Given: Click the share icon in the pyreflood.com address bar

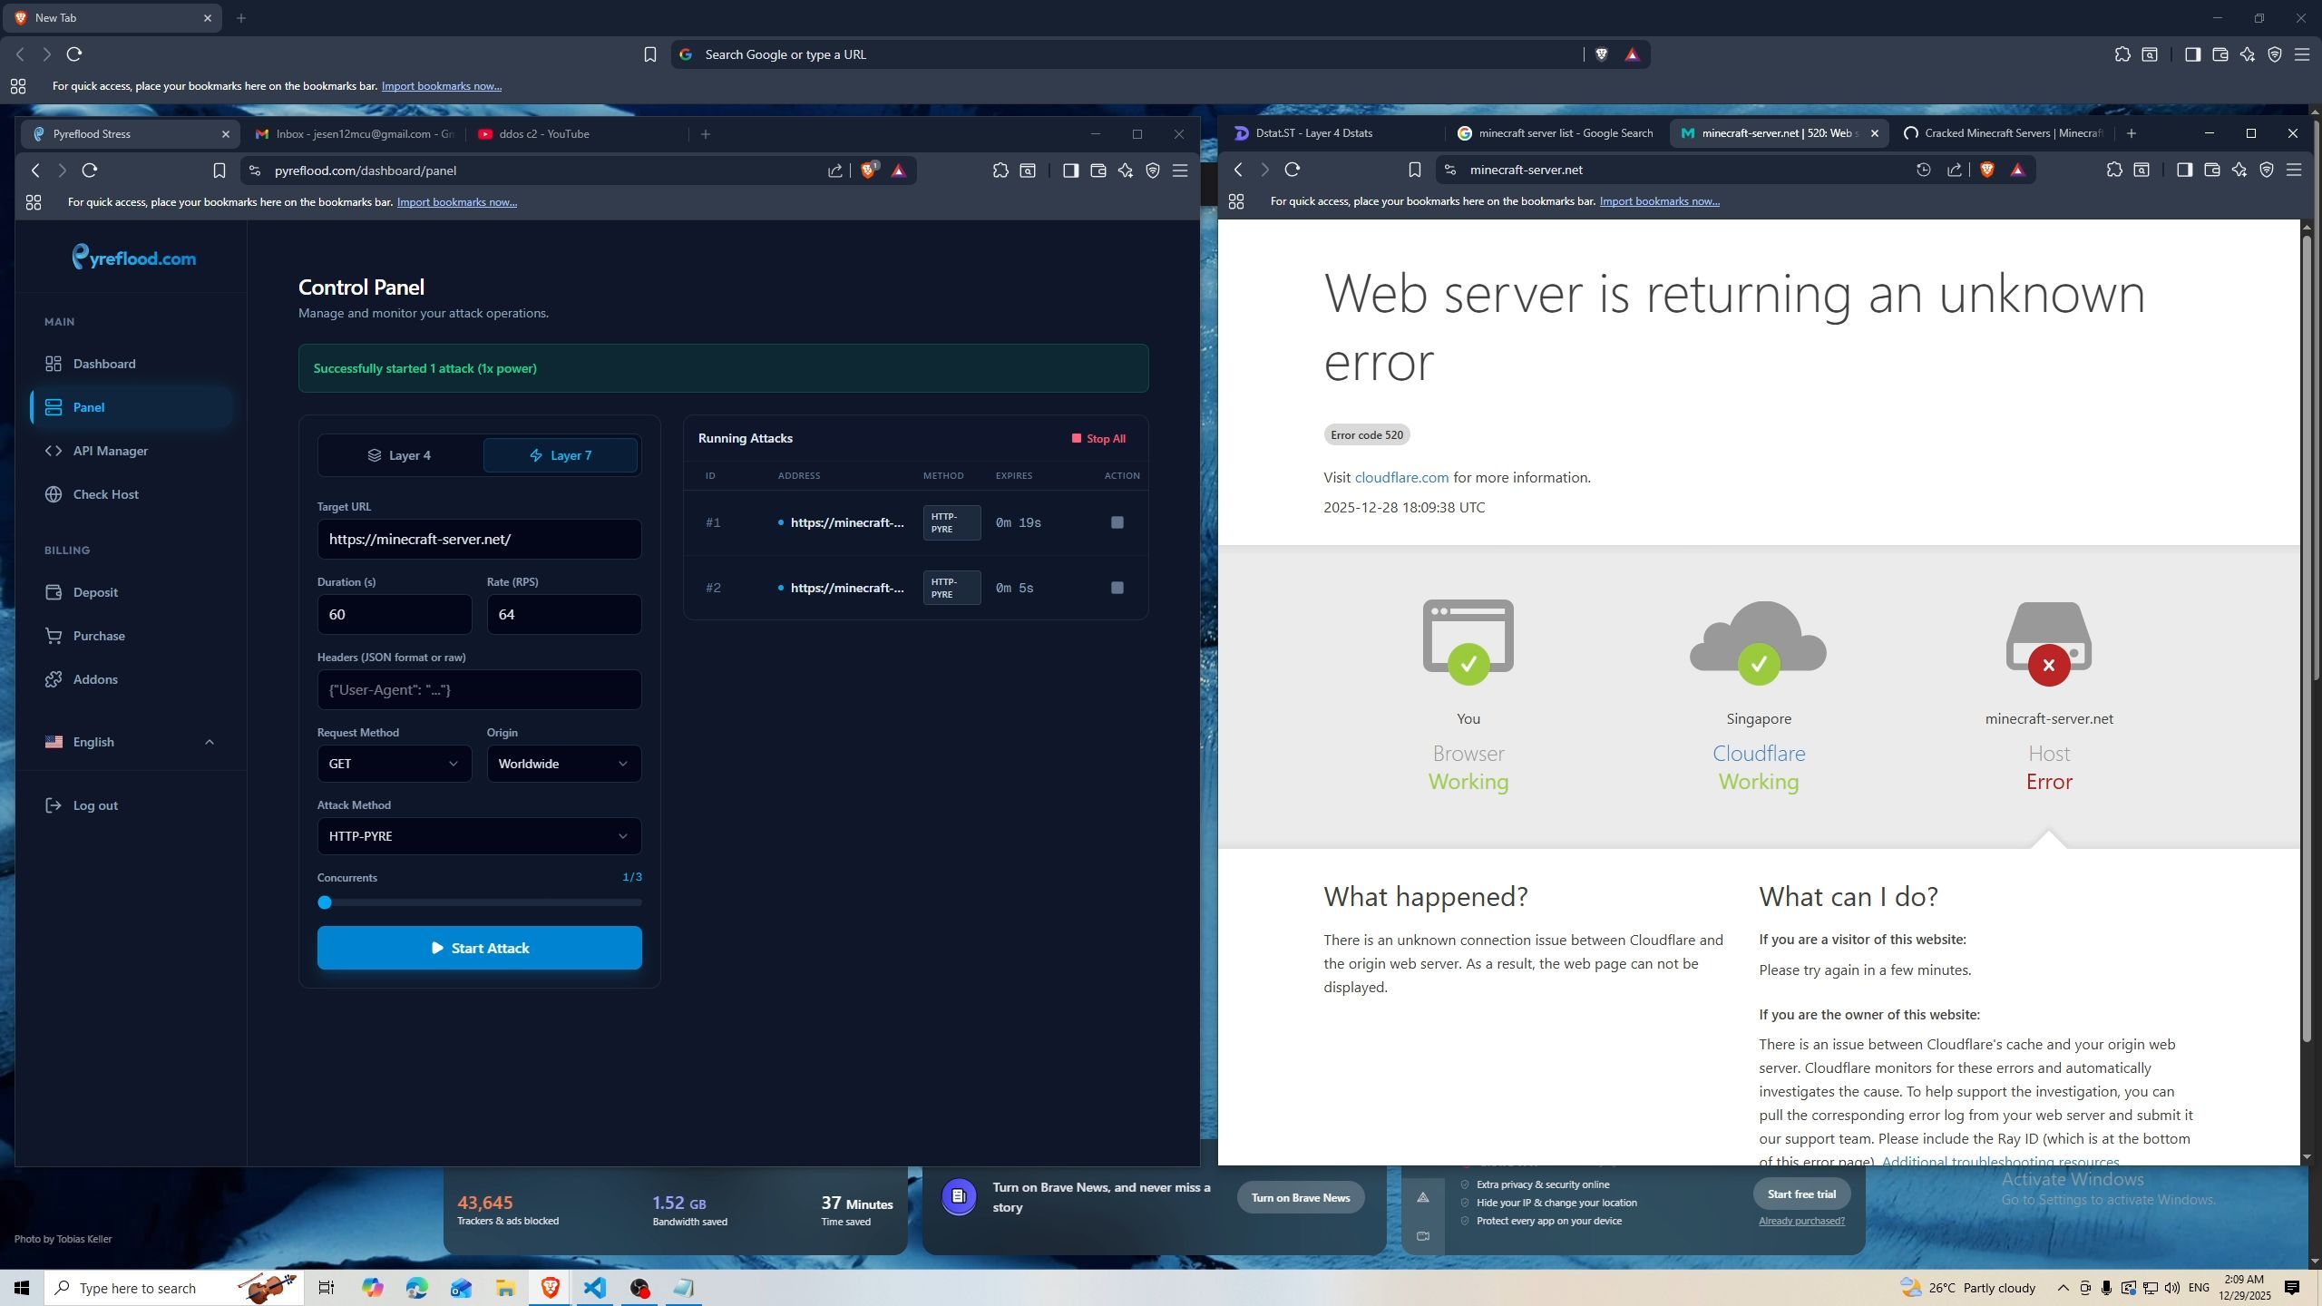Looking at the screenshot, I should click(x=834, y=171).
